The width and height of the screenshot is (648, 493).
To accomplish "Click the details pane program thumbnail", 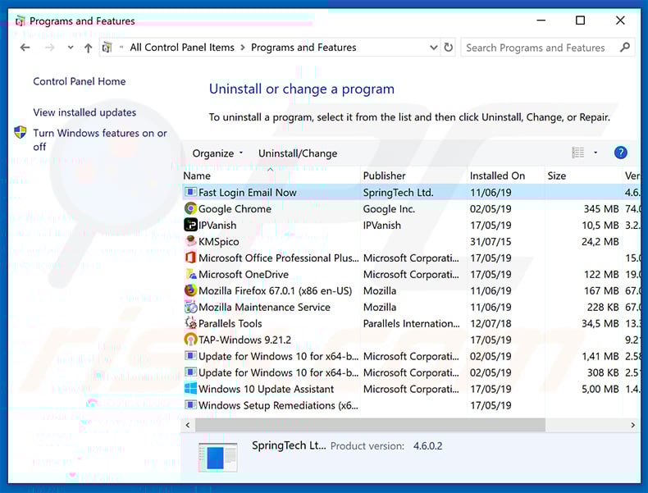I will click(x=218, y=458).
